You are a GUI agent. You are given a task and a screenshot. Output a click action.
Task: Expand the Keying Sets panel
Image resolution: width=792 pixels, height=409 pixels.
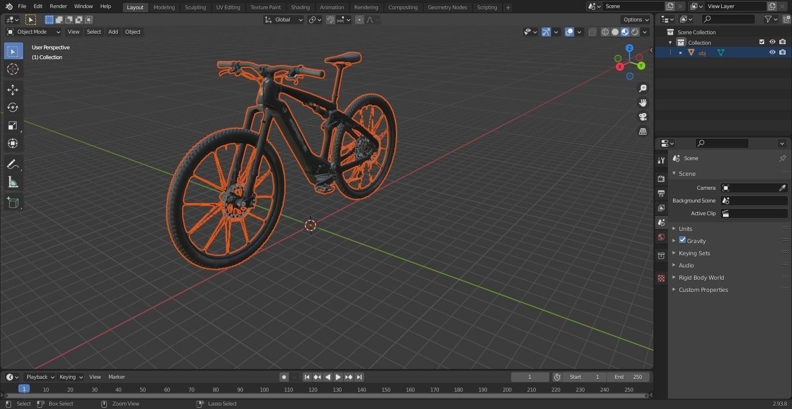(694, 253)
